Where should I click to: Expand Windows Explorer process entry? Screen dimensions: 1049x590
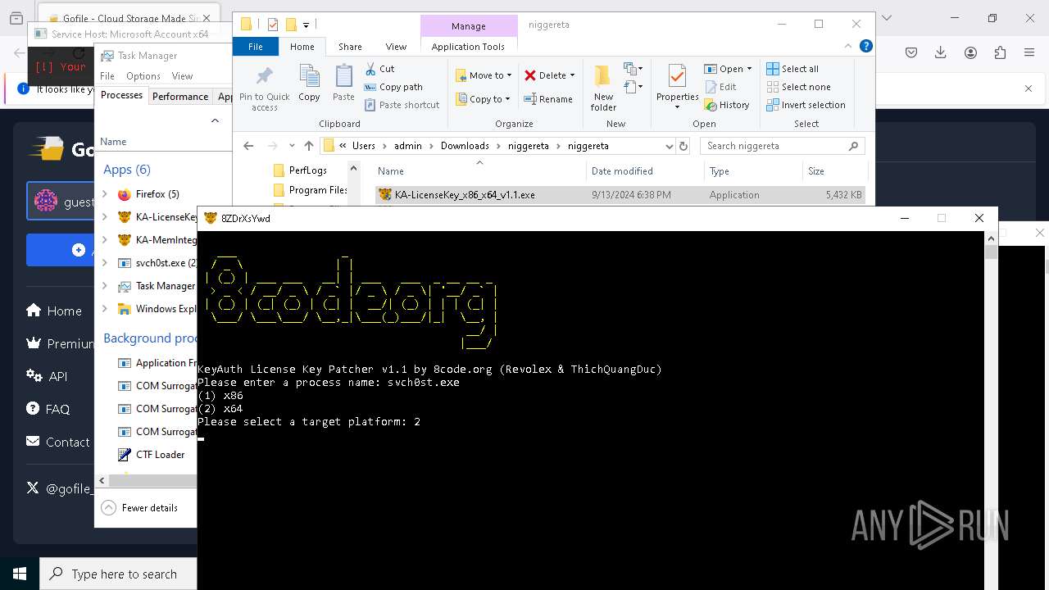tap(105, 309)
